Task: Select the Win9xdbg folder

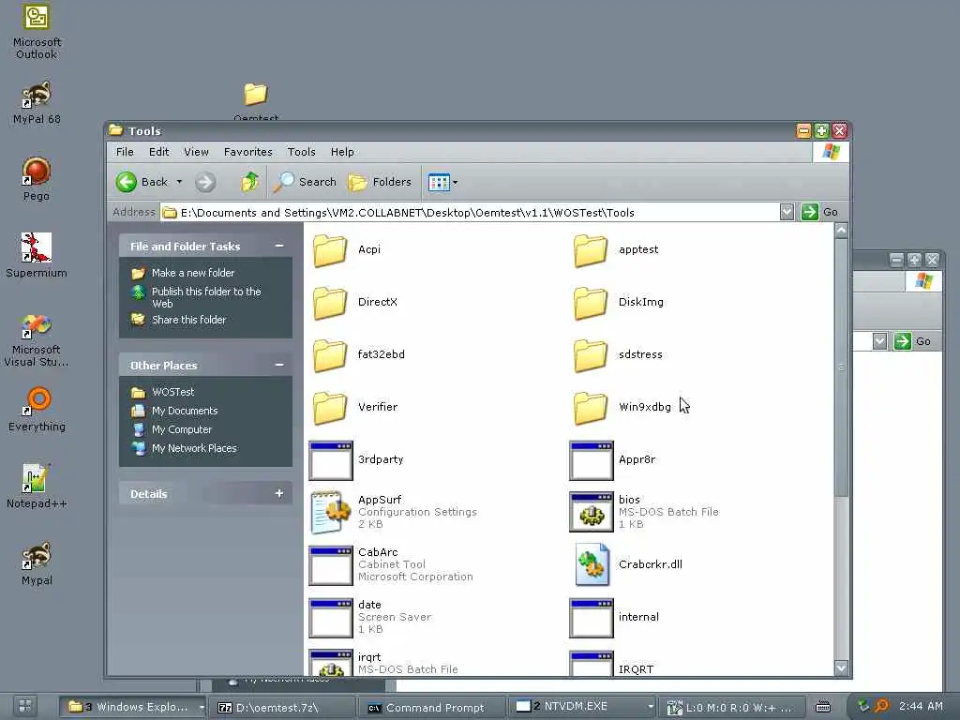Action: 622,408
